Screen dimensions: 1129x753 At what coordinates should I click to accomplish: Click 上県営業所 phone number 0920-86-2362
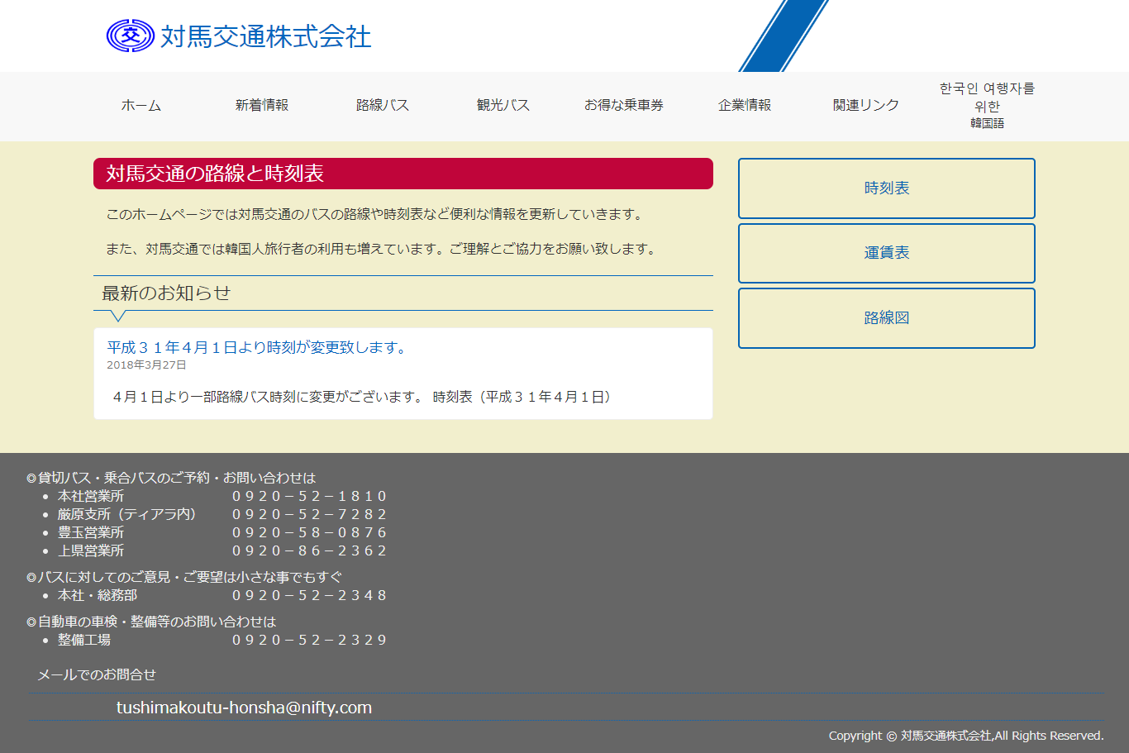[x=309, y=550]
